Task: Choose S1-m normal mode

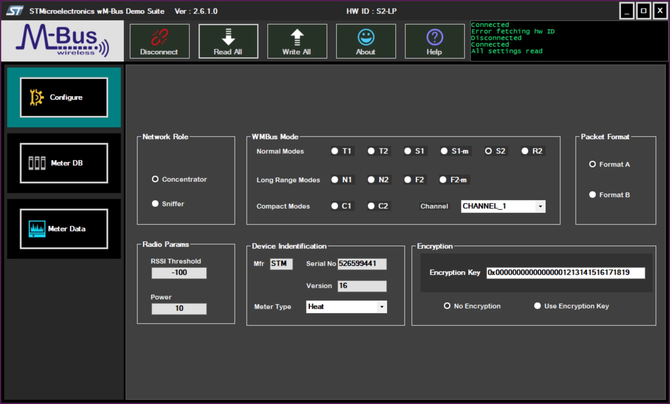Action: 444,151
